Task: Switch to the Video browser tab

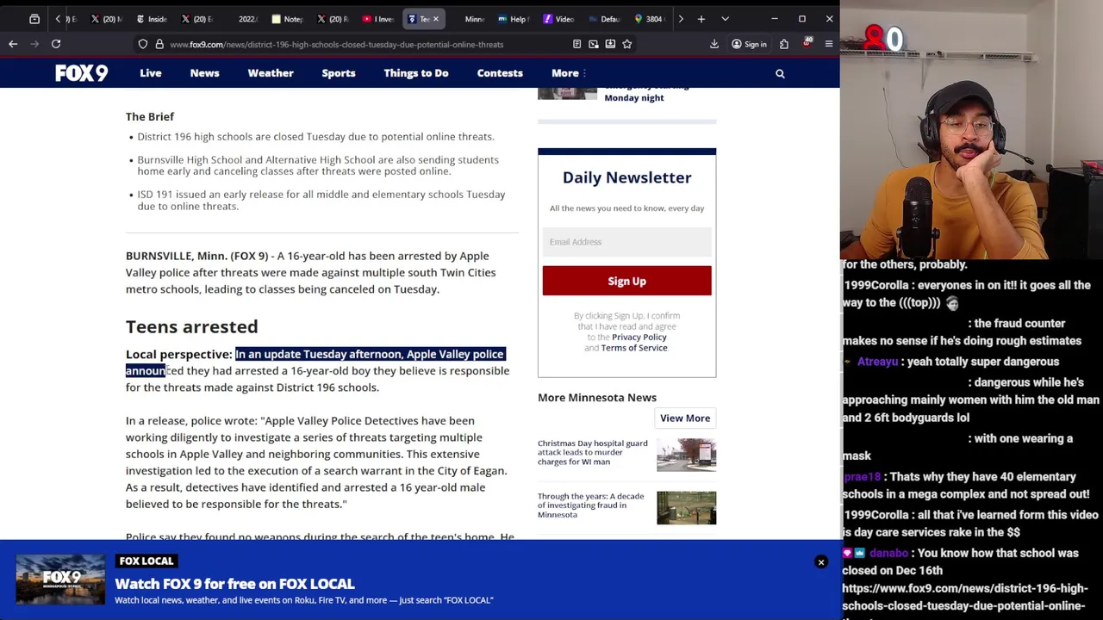Action: [x=559, y=19]
